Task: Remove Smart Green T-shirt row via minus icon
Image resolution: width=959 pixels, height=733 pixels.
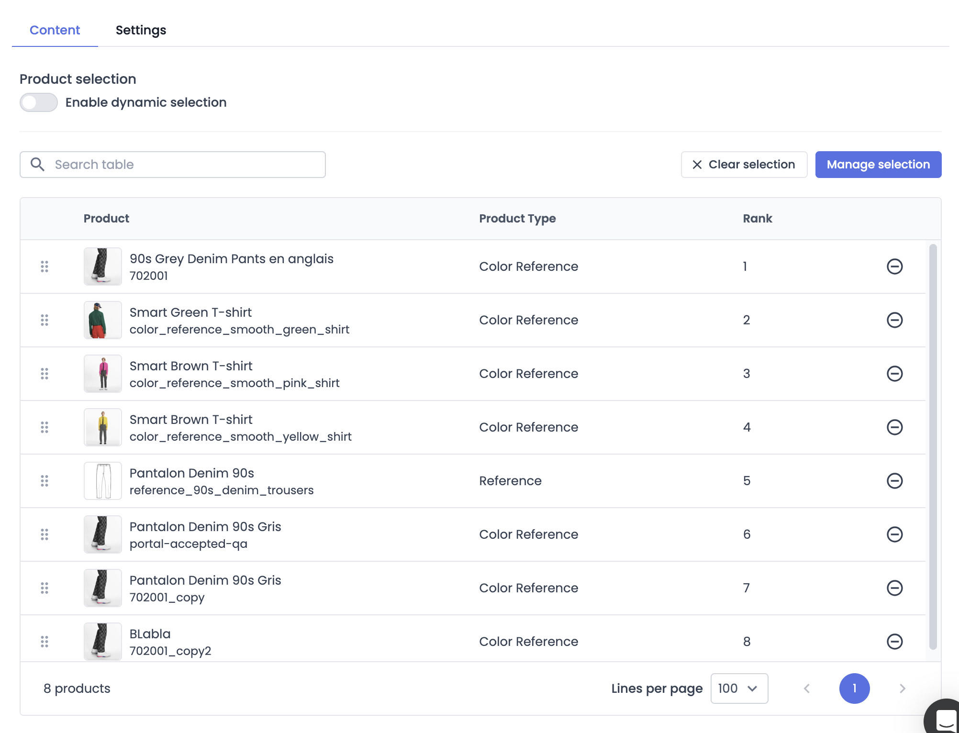Action: tap(894, 320)
